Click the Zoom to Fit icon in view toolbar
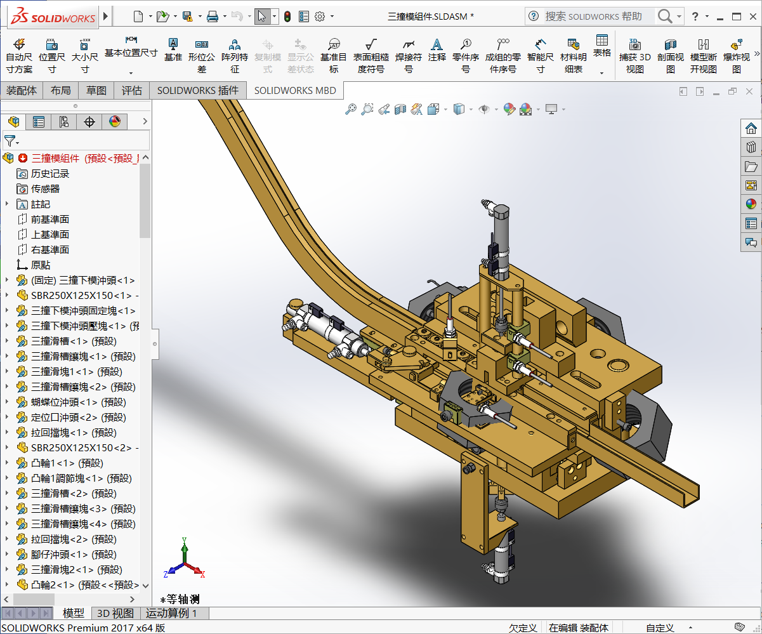Screen dimensions: 762x634 pos(350,109)
